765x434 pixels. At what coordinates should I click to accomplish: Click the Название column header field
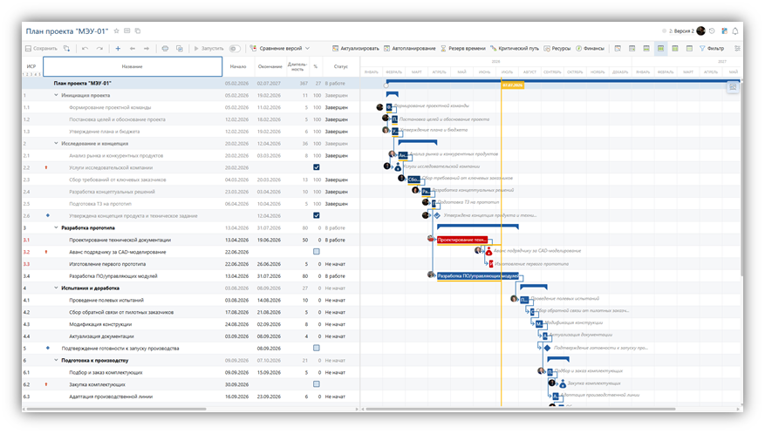click(x=133, y=66)
